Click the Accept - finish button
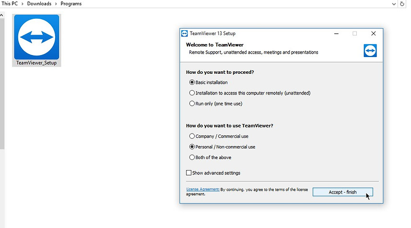This screenshot has height=228, width=411. [x=342, y=192]
